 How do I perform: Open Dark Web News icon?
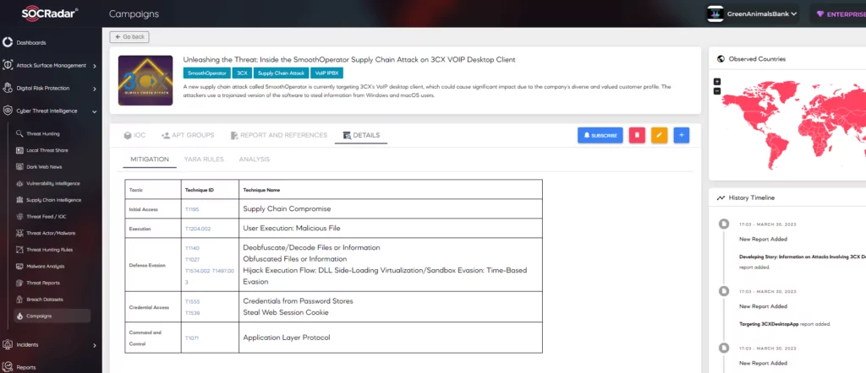click(x=20, y=167)
